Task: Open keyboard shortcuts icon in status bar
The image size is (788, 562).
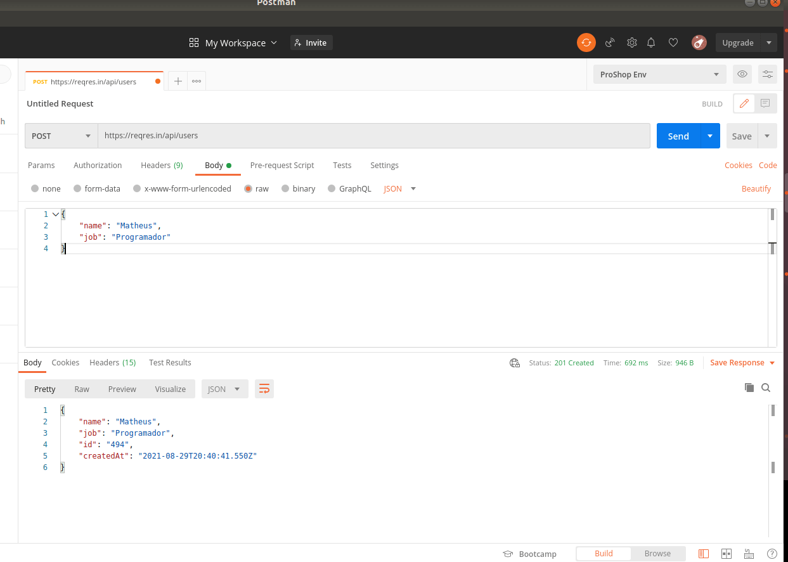Action: click(x=749, y=554)
